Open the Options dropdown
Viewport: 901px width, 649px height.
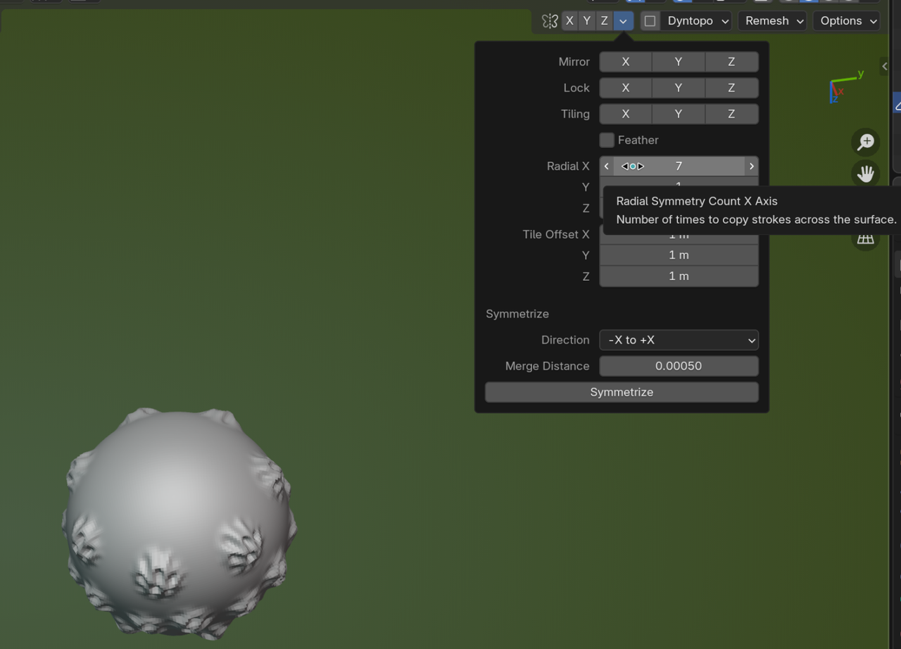coord(847,21)
